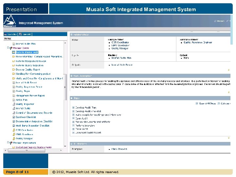Viewport: 236px width, 177px height.
Task: Click the Quality Report document icon
Action: (14, 91)
